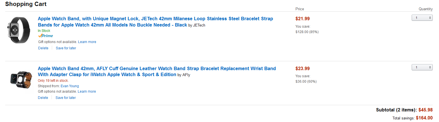Click the Only 19 left in stock notice

coord(53,81)
